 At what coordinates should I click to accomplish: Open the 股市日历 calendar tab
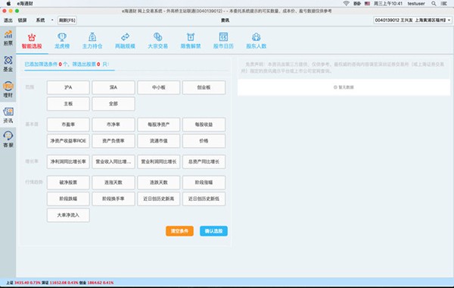[223, 41]
